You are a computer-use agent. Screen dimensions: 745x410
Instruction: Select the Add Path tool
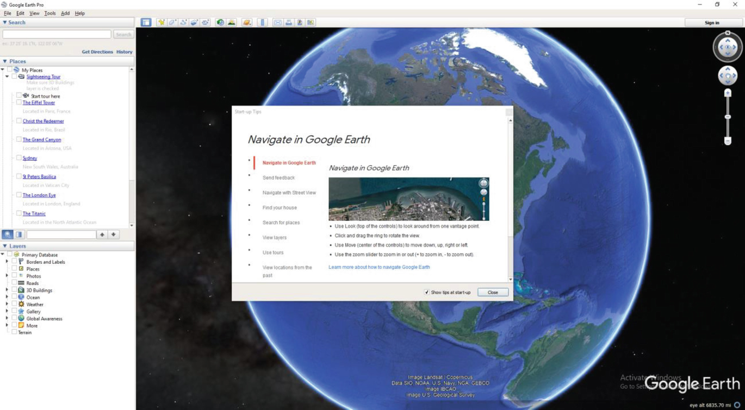pyautogui.click(x=183, y=22)
